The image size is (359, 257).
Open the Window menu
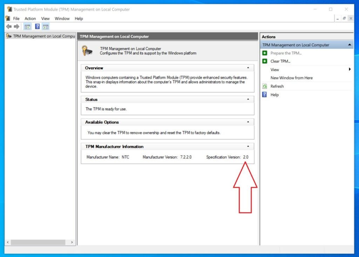coord(62,18)
